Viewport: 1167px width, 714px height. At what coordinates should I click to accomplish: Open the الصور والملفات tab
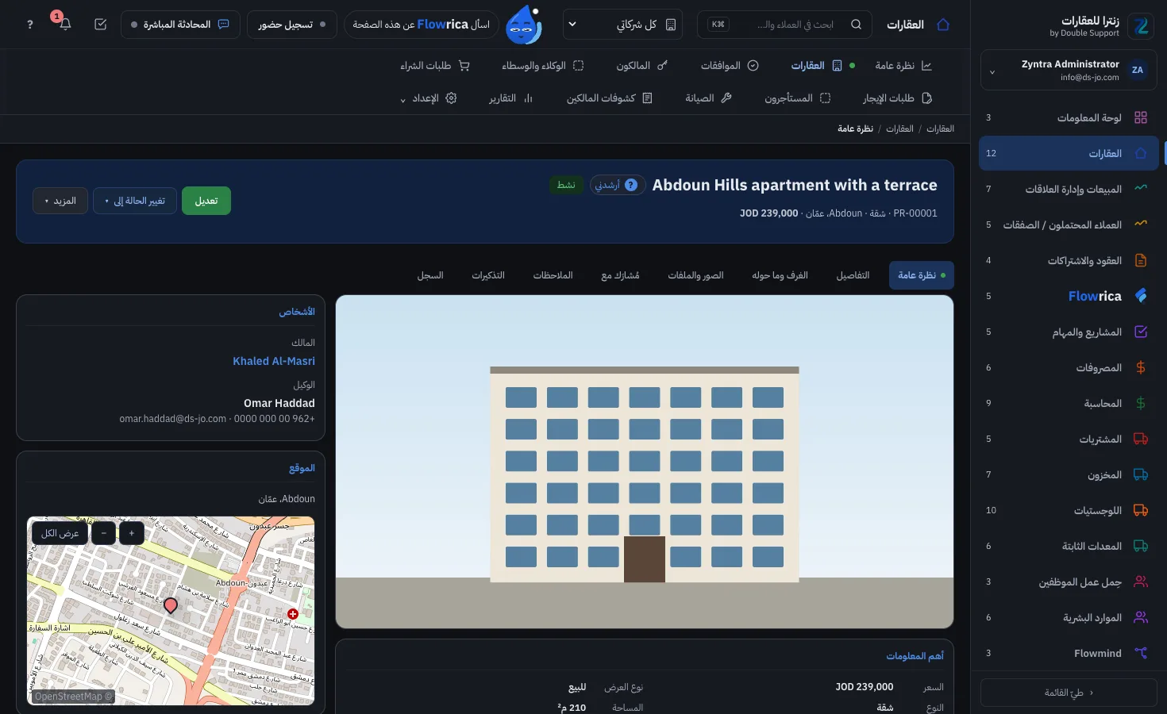point(695,275)
